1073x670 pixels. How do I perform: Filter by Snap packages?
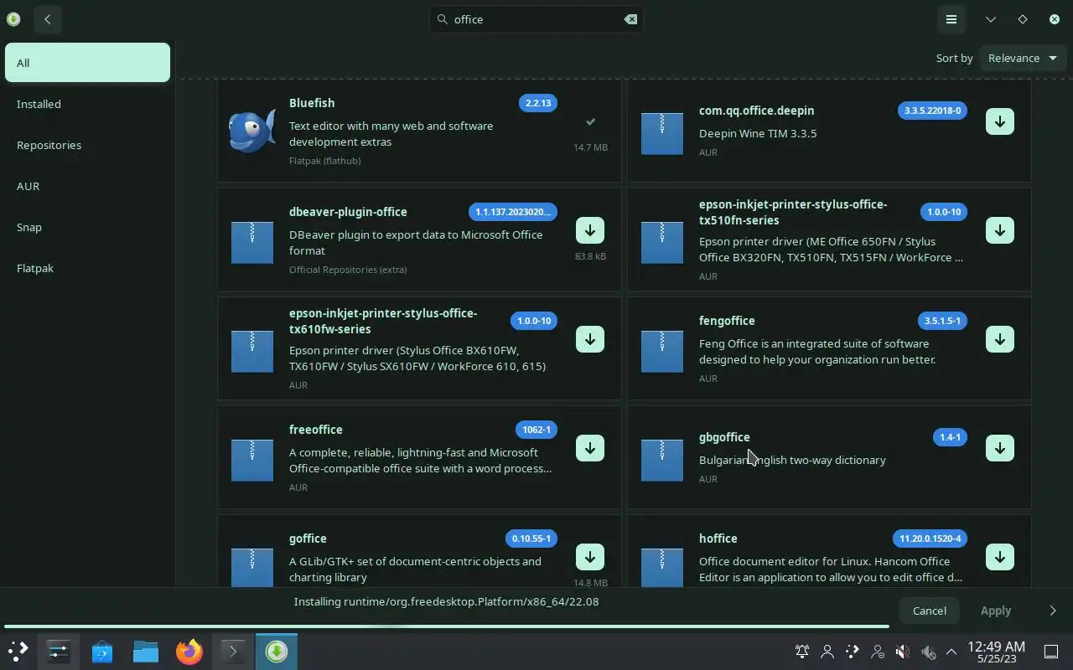87,227
